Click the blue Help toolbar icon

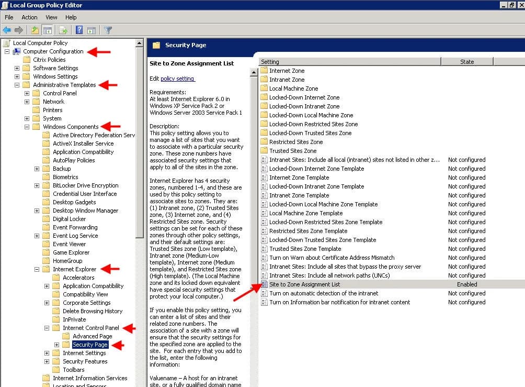79,30
